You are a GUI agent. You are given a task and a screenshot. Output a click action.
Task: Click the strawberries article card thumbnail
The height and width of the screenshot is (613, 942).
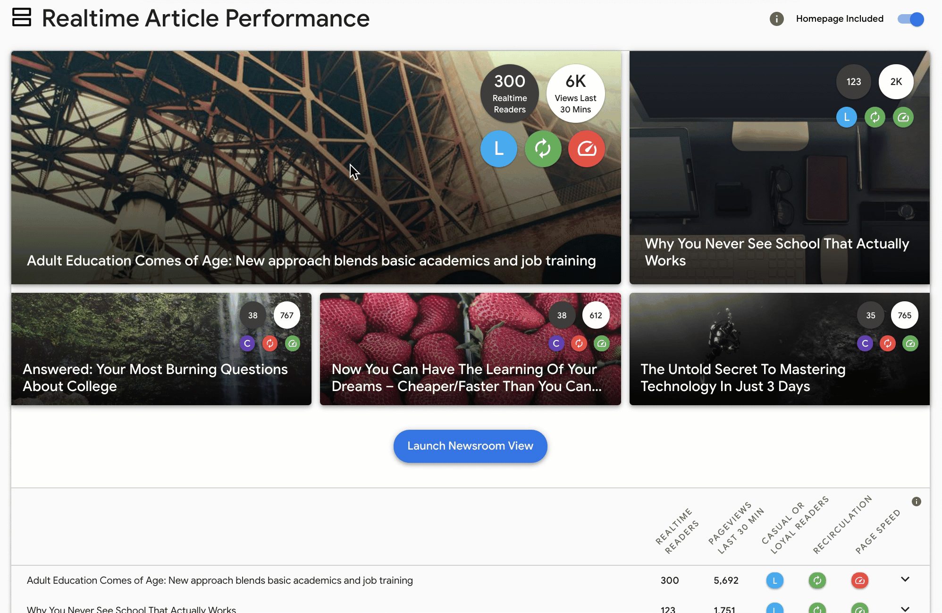pos(471,349)
